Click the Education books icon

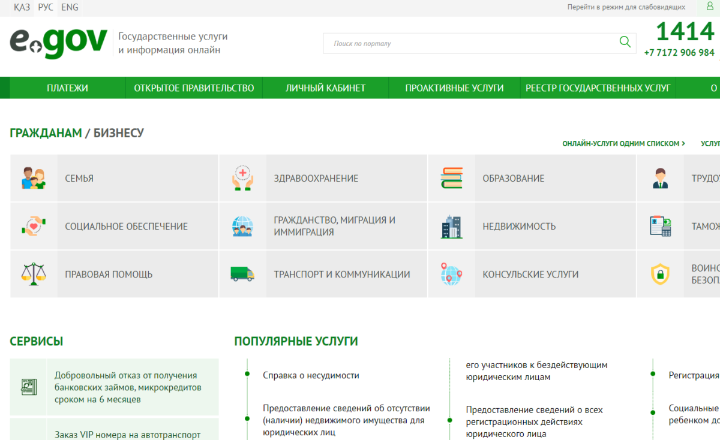451,179
